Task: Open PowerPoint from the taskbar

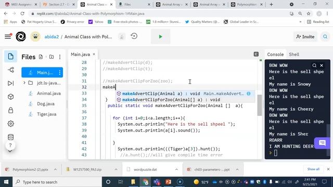Action: click(x=168, y=182)
